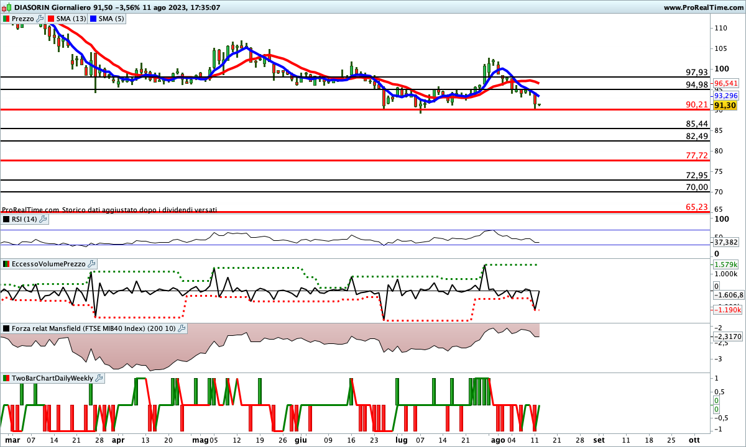Open Prezzo settings wrench icon

tap(40, 19)
